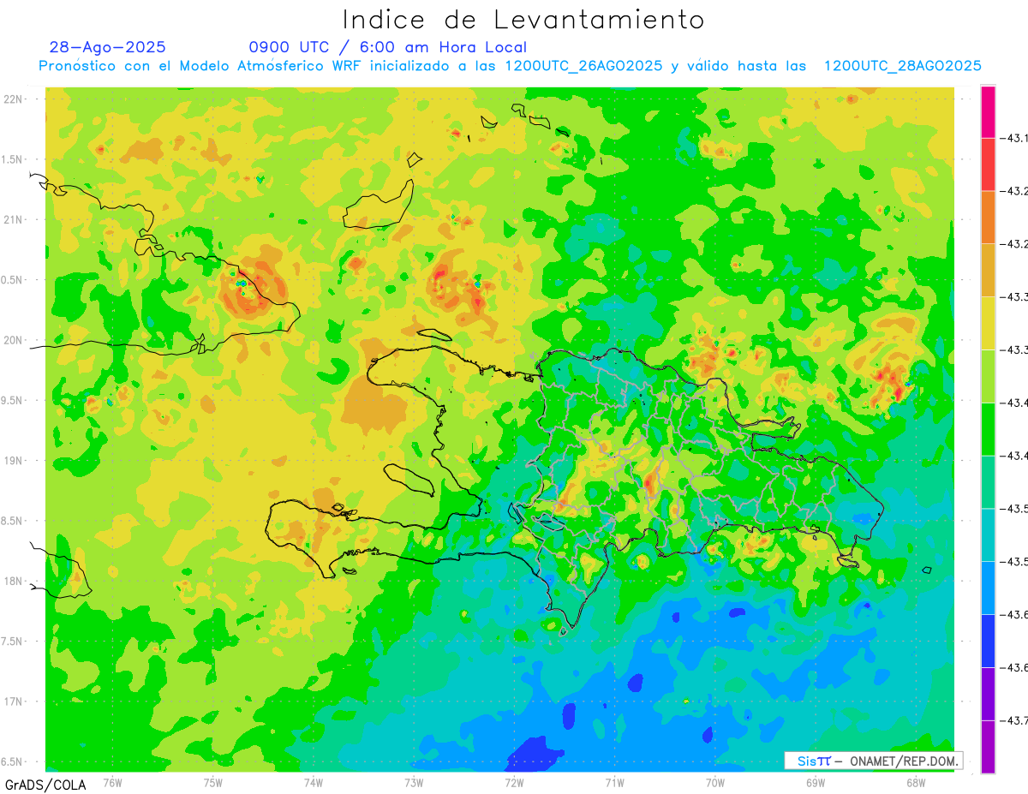This screenshot has height=794, width=1028.
Task: Click the "69W" longitude label
Action: 816,783
